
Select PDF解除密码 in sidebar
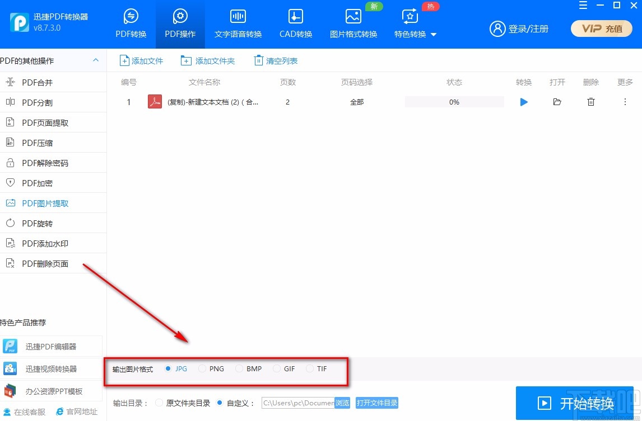[x=53, y=163]
